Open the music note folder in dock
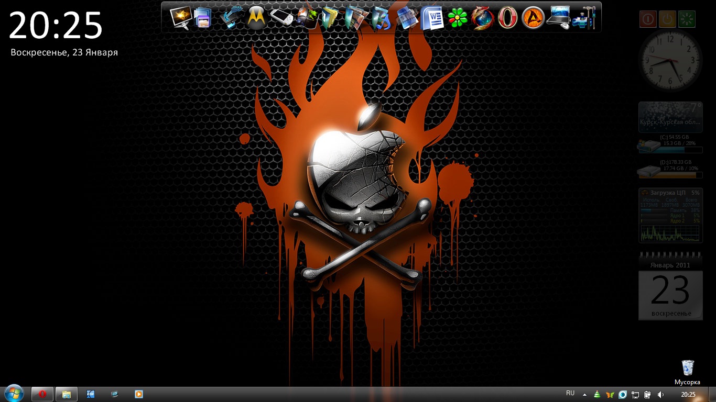This screenshot has height=402, width=716. (382, 18)
